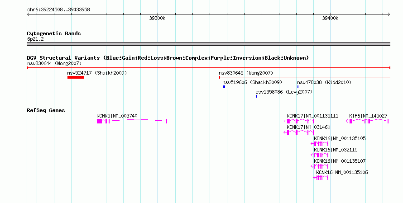Screen dimensions: 403x203
Task: Click the DGV Structural Variants track title
Action: tap(168, 58)
